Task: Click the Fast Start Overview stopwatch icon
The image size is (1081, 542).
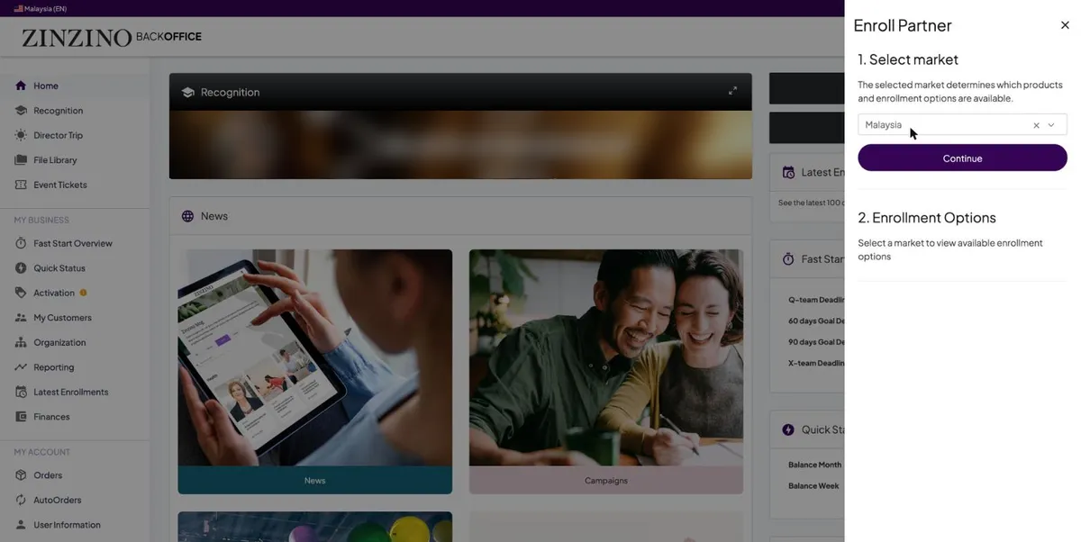Action: coord(21,243)
